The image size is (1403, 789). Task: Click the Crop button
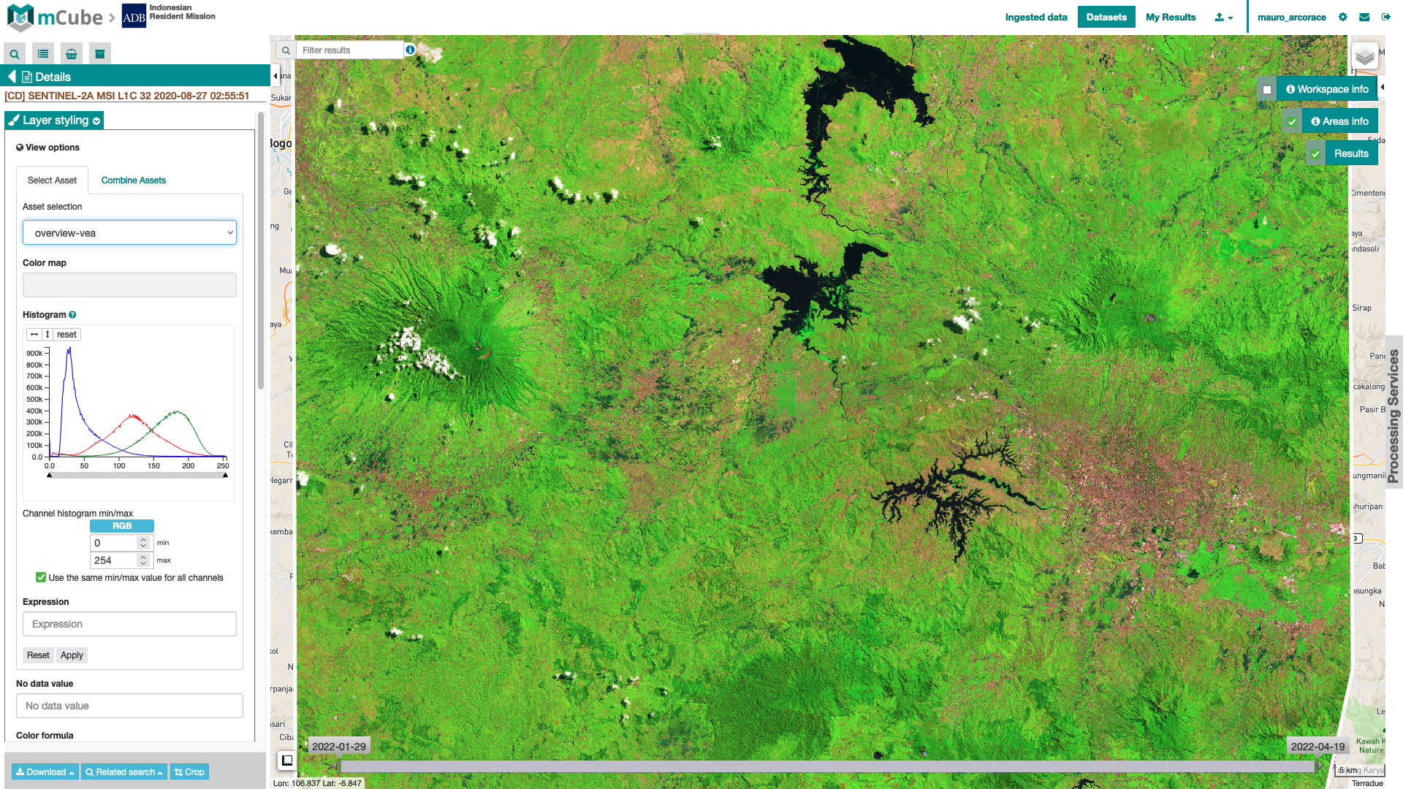coord(189,772)
